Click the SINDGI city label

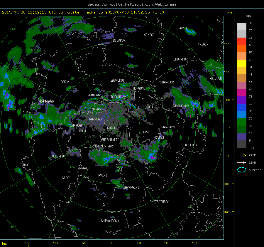point(149,35)
